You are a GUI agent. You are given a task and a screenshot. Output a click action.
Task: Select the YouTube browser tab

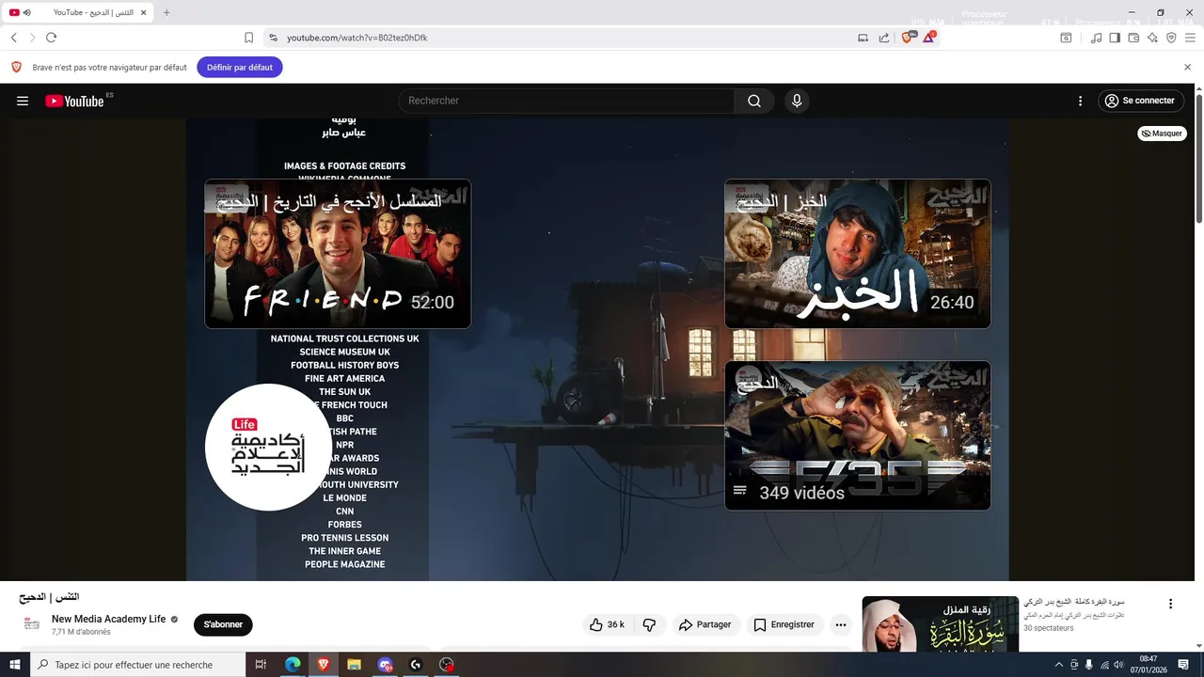79,12
